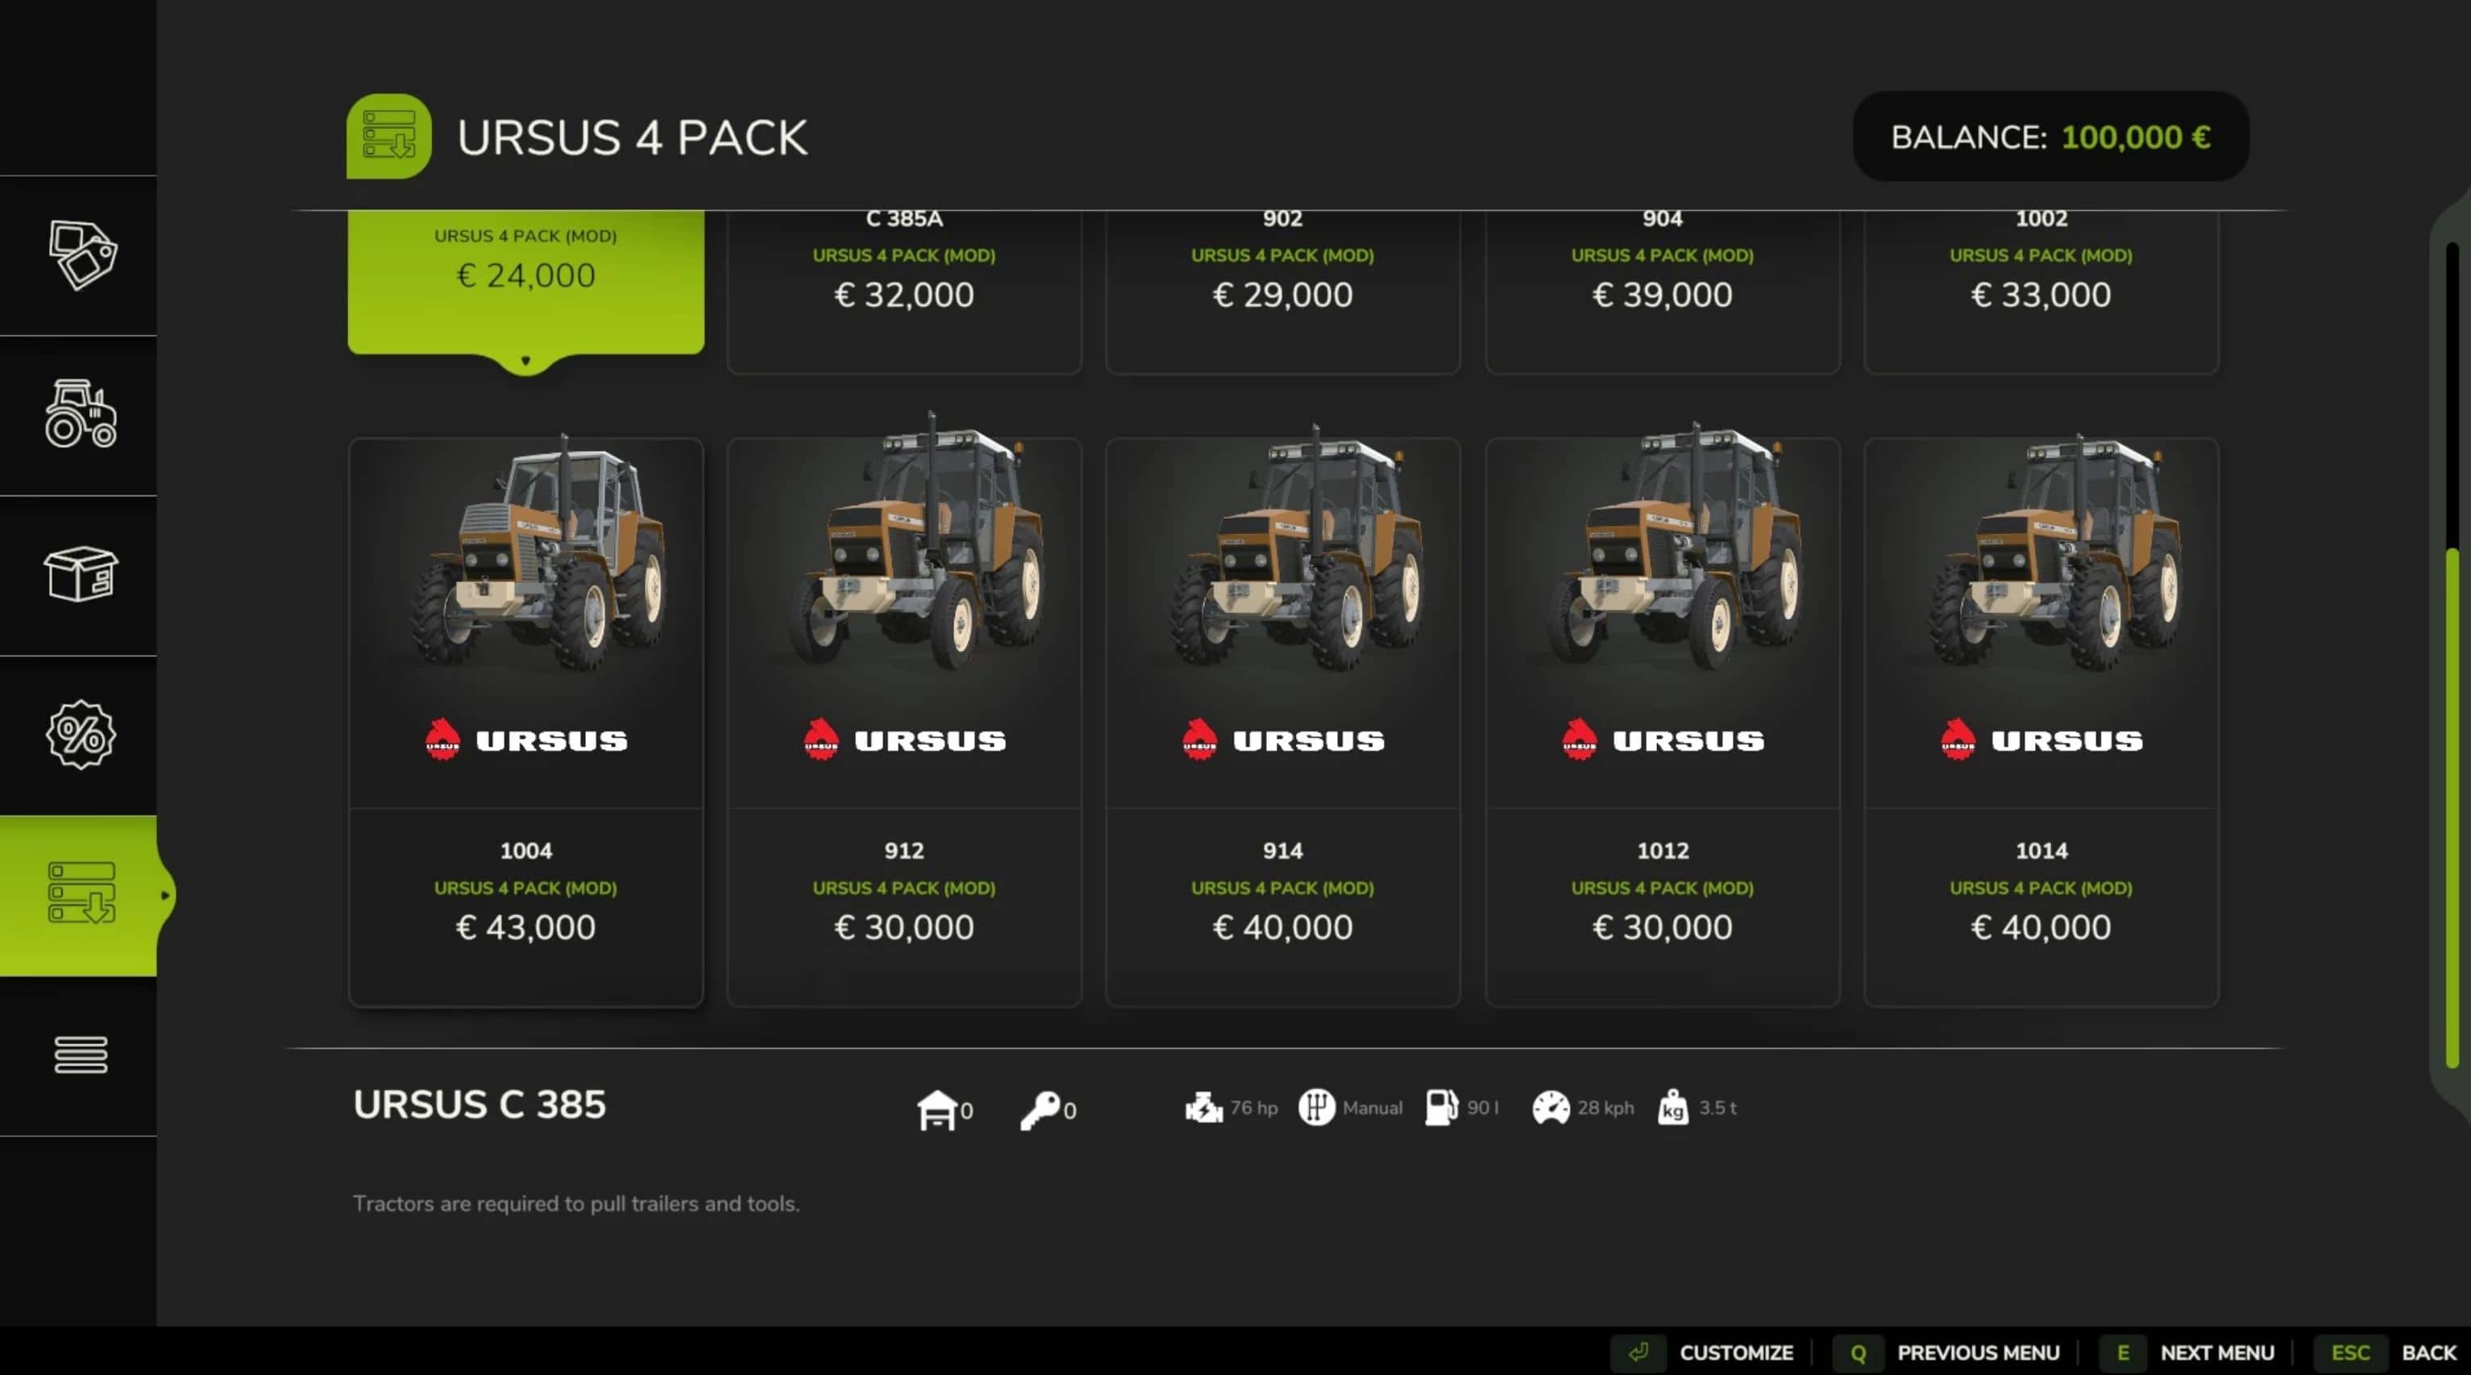Click the Manual transmission gearshift icon

tap(1316, 1108)
